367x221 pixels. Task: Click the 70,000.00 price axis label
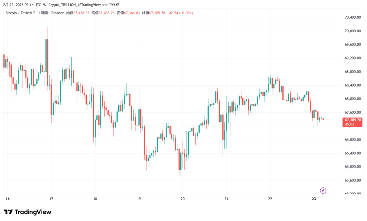pos(352,31)
